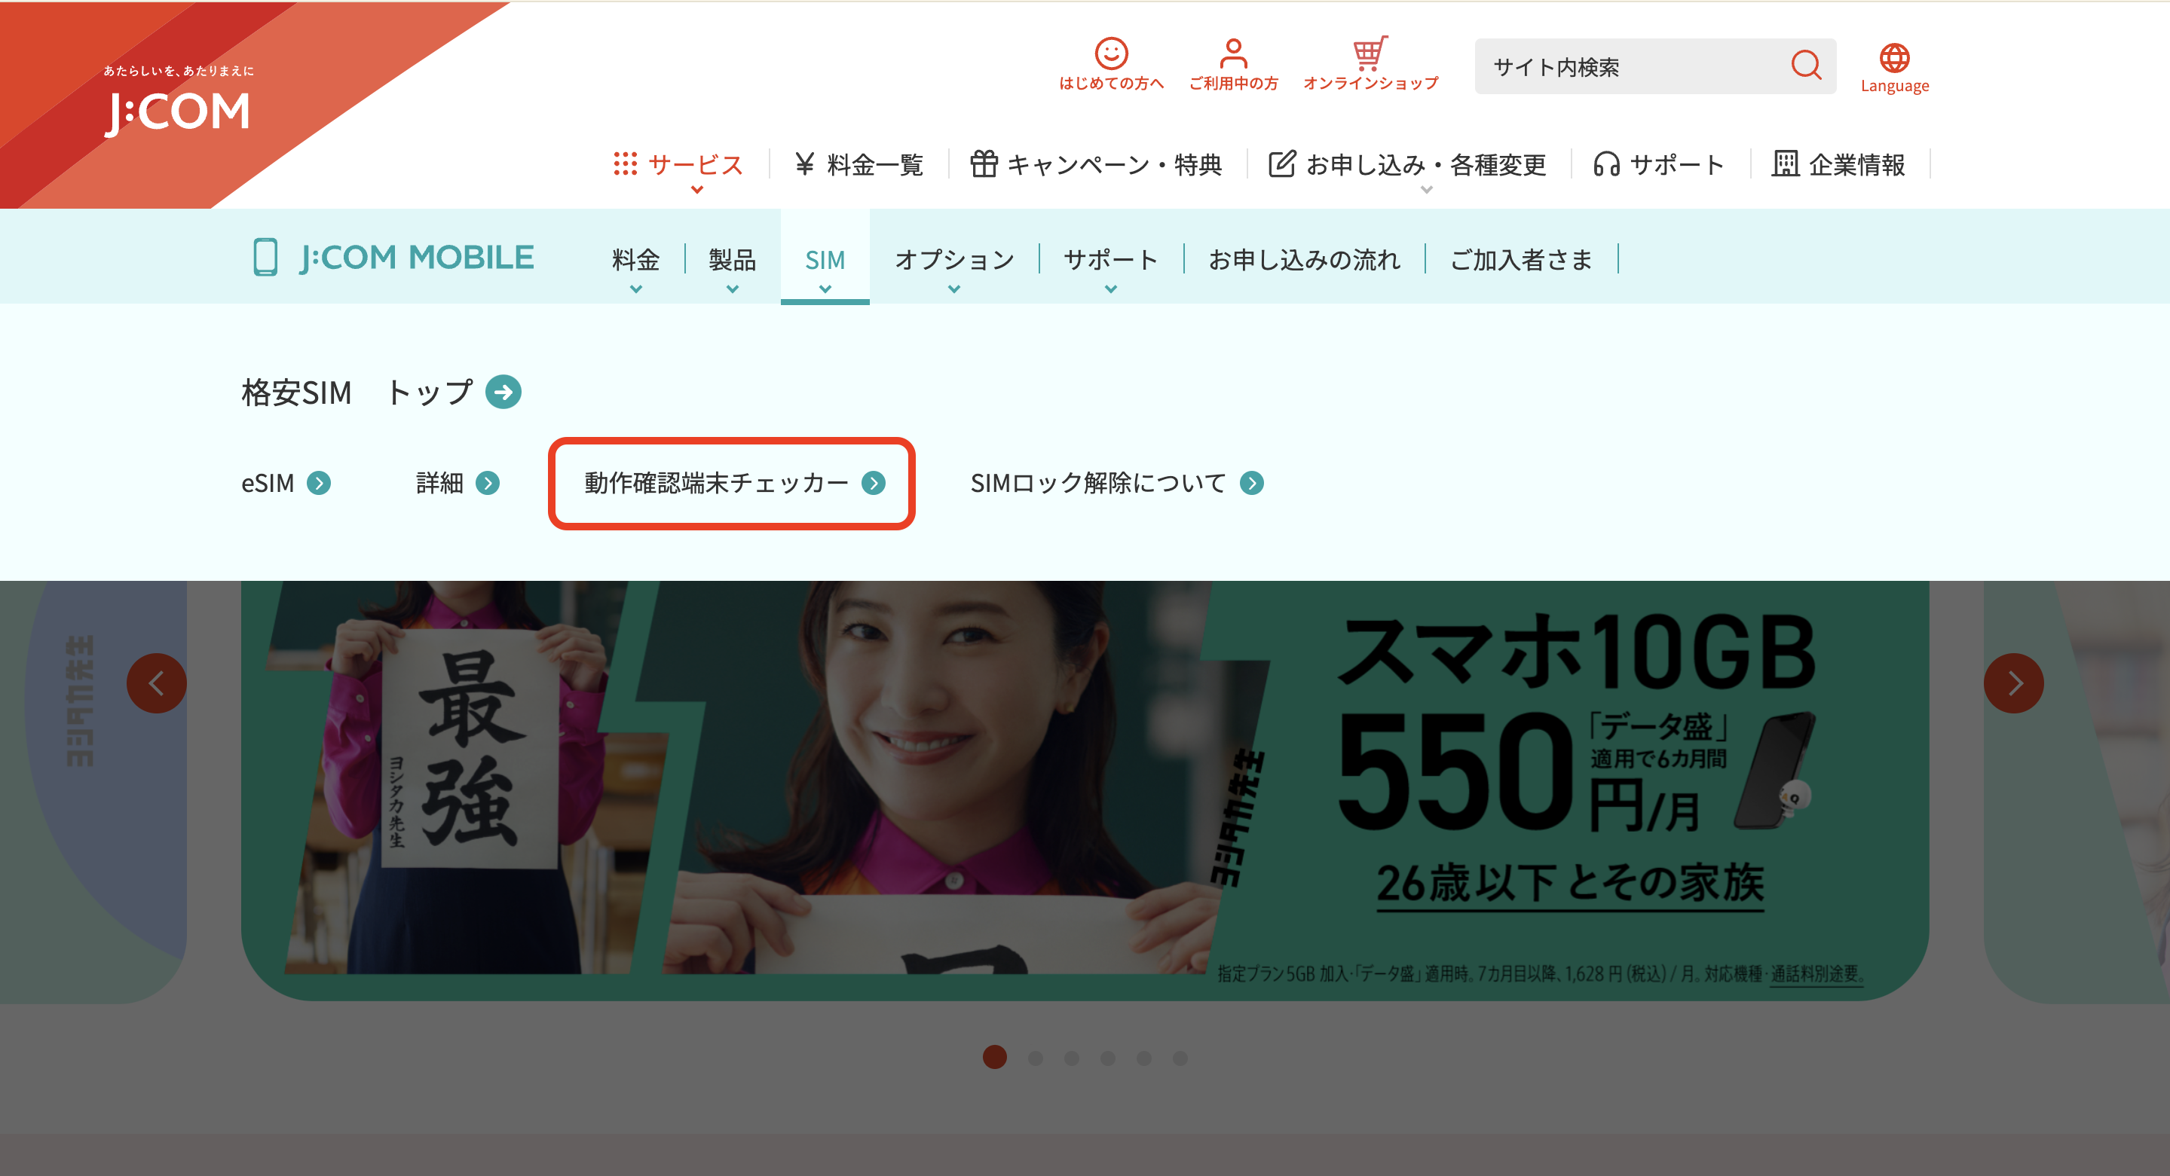Click the サービス grid dots icon
2170x1176 pixels.
click(625, 164)
